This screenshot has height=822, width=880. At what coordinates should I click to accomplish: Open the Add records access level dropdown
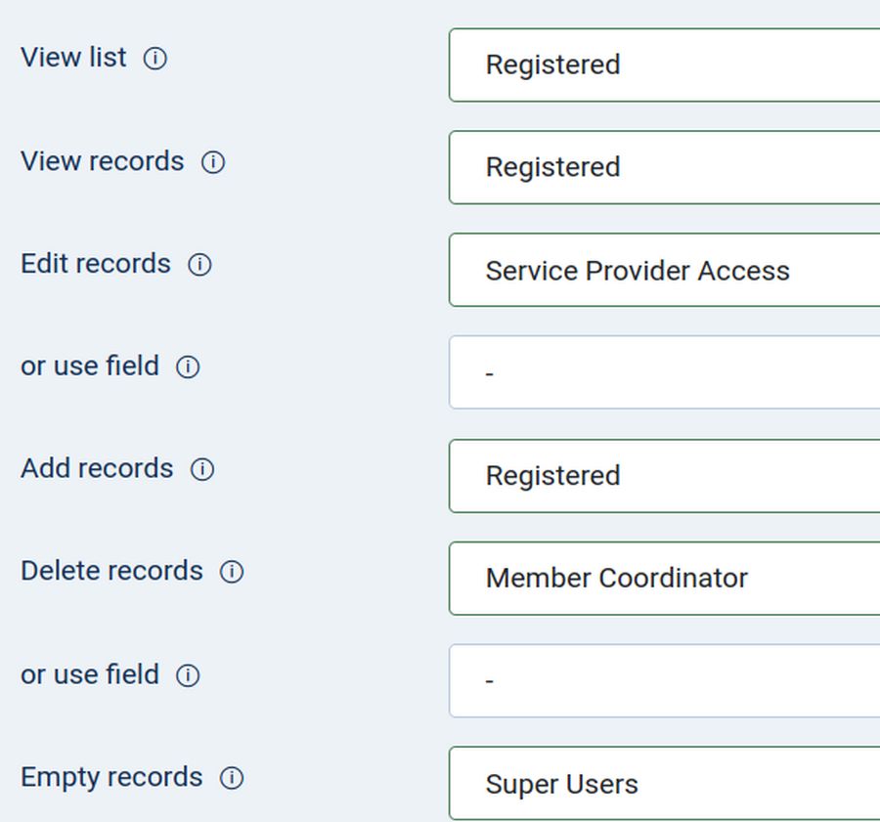pos(665,475)
